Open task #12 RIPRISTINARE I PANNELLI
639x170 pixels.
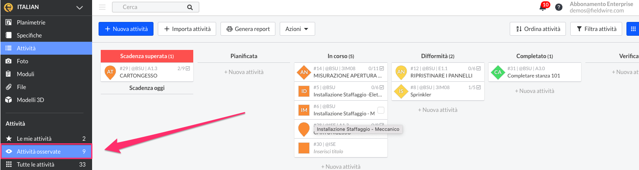tap(438, 72)
